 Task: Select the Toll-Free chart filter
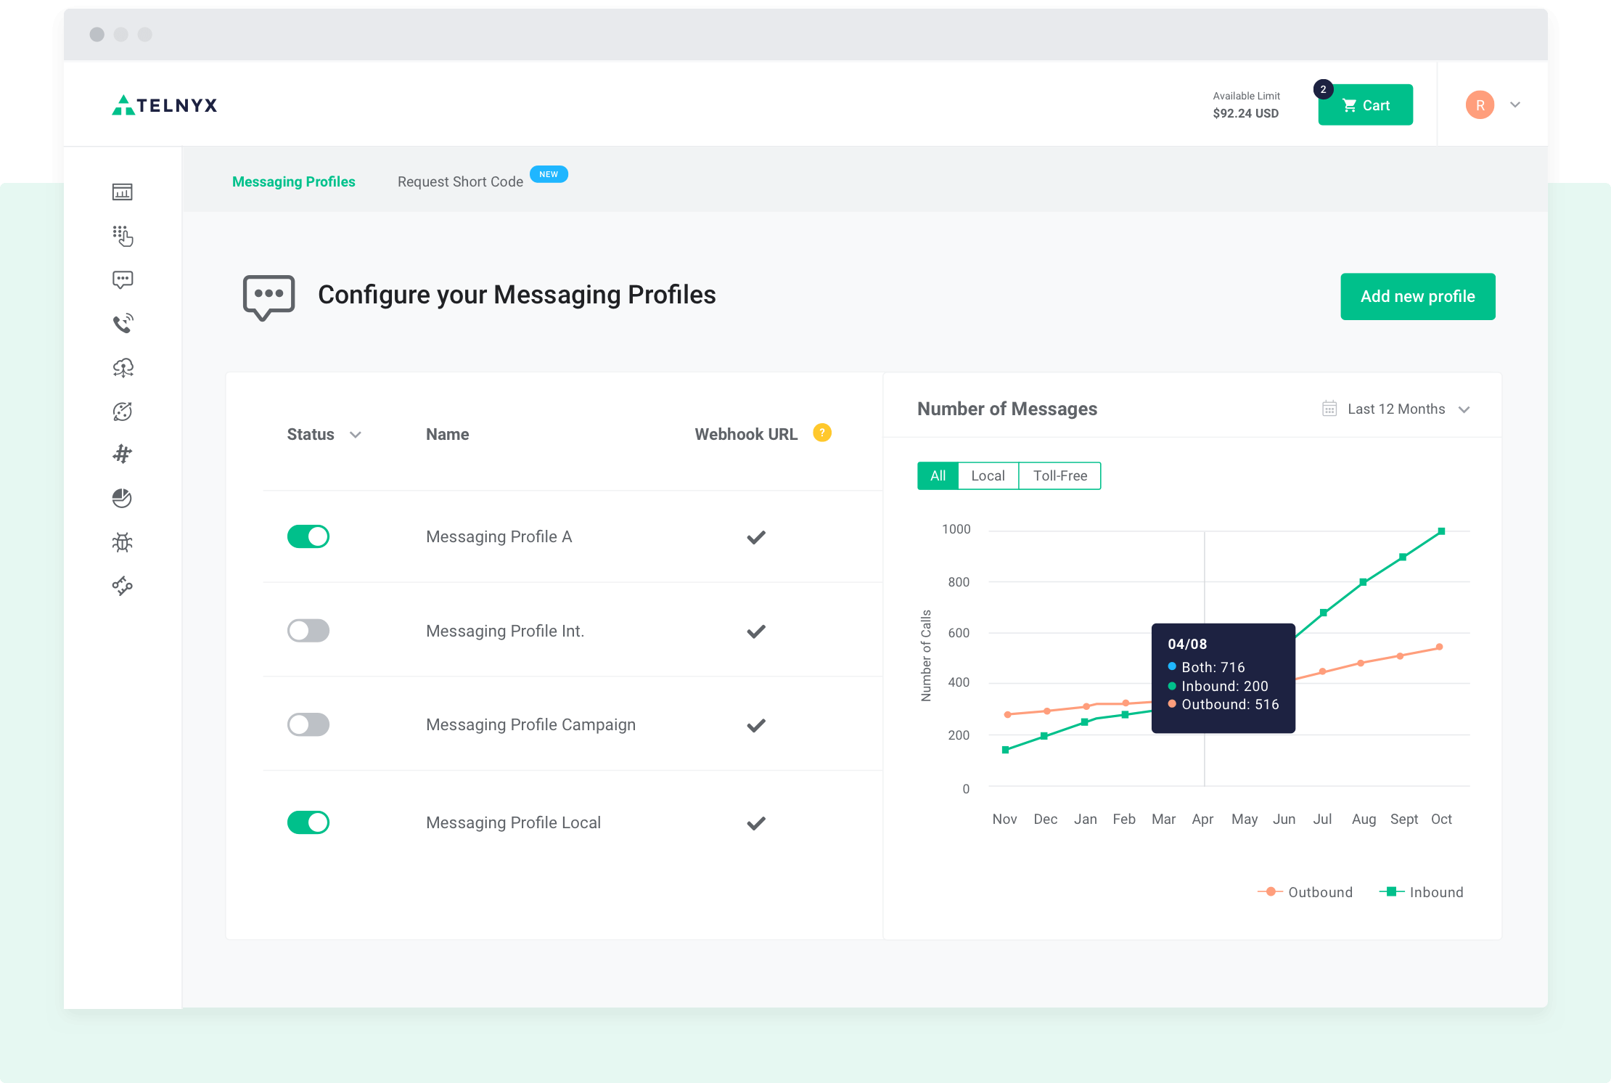pyautogui.click(x=1060, y=475)
